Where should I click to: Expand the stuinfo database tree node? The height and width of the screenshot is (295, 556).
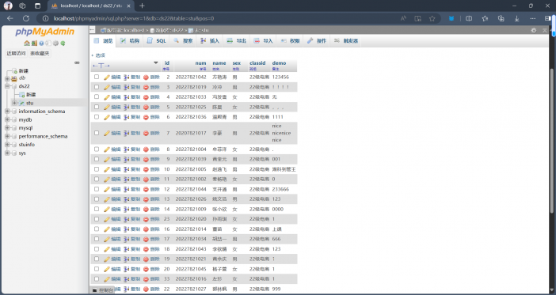coord(7,145)
